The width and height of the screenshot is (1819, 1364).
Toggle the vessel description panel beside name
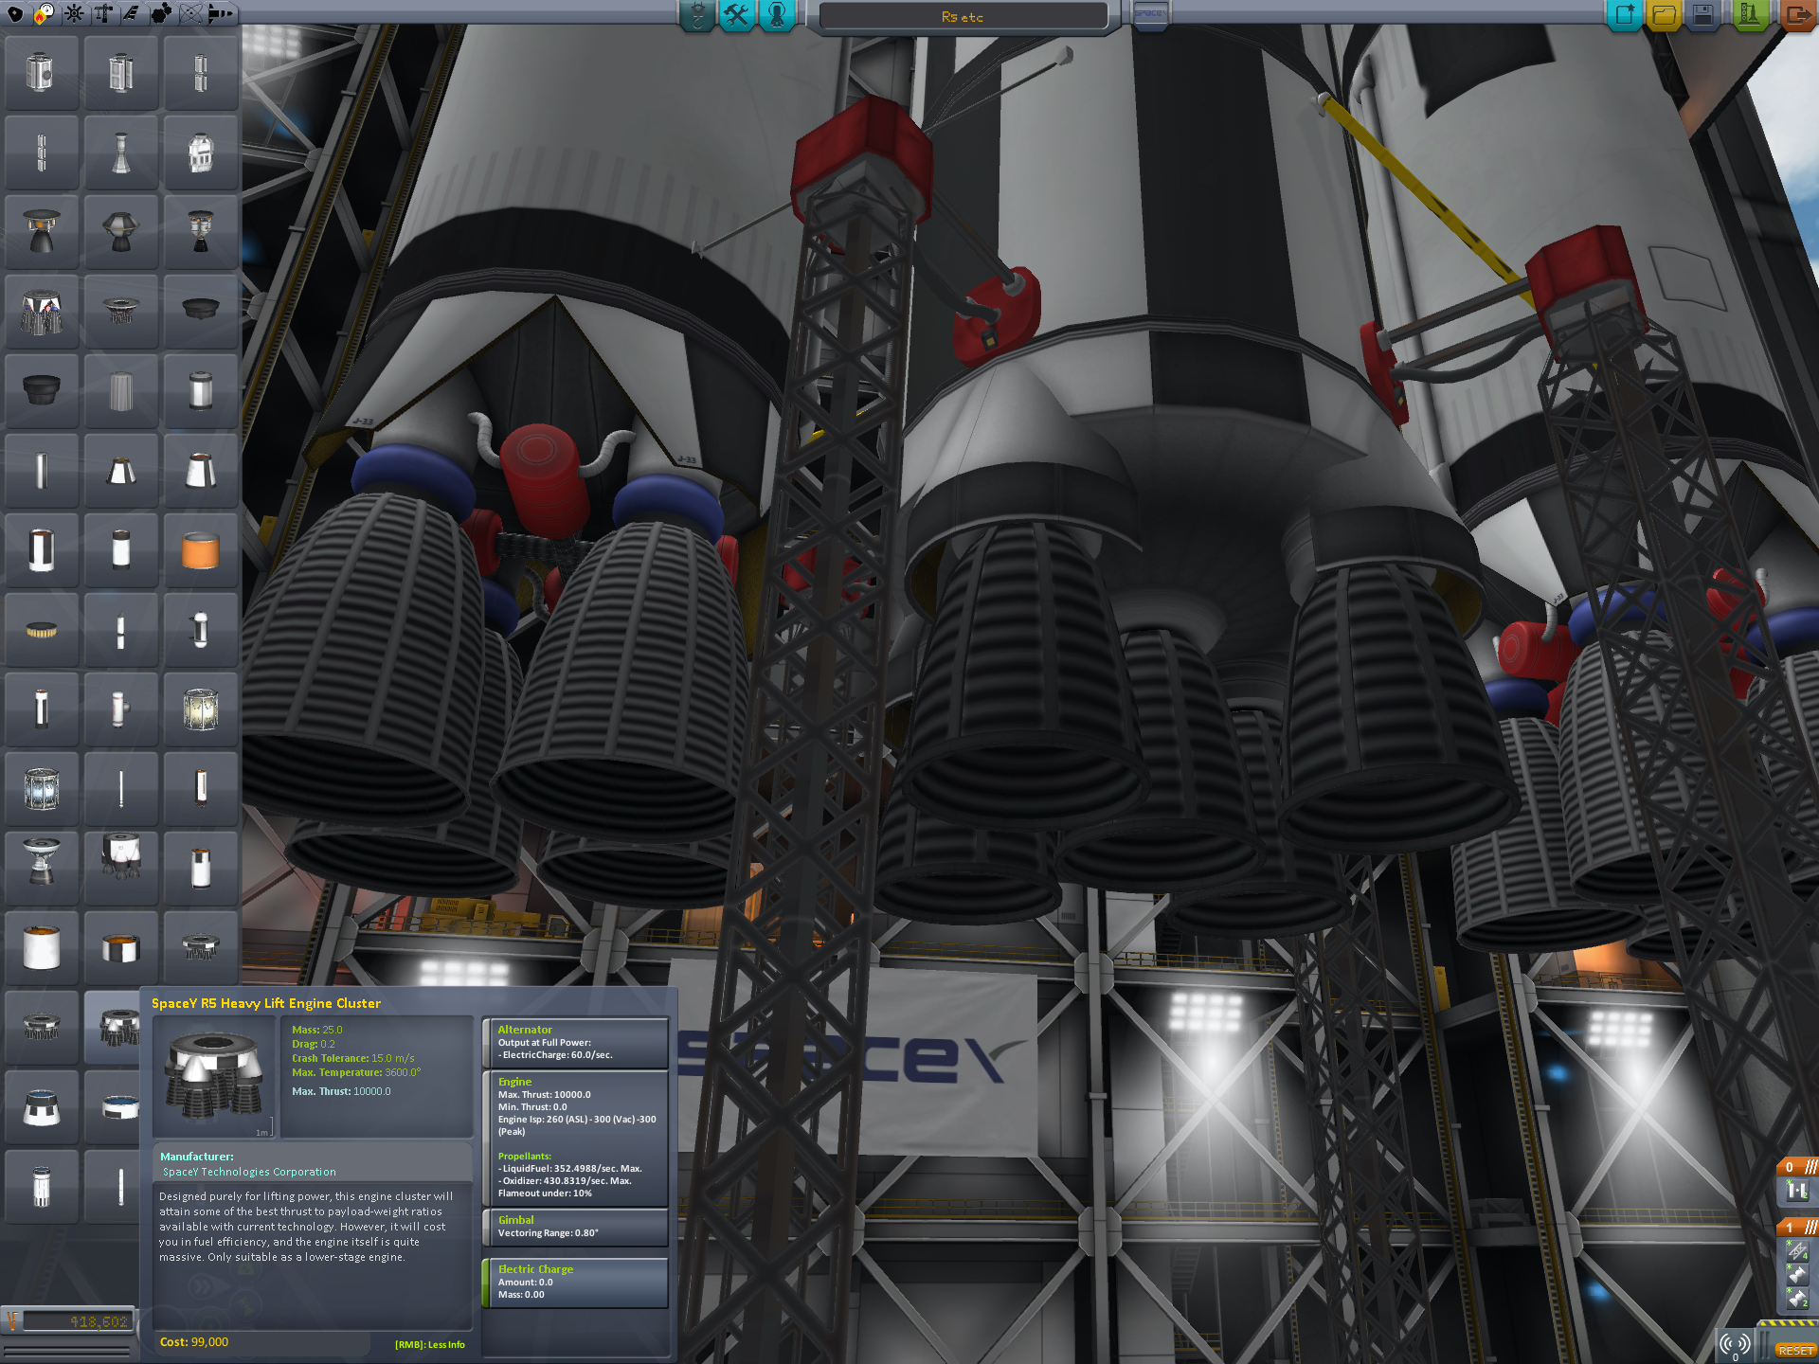point(1149,15)
